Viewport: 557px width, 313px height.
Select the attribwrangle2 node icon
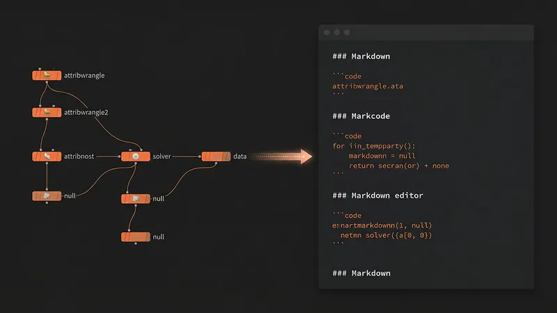coord(47,112)
